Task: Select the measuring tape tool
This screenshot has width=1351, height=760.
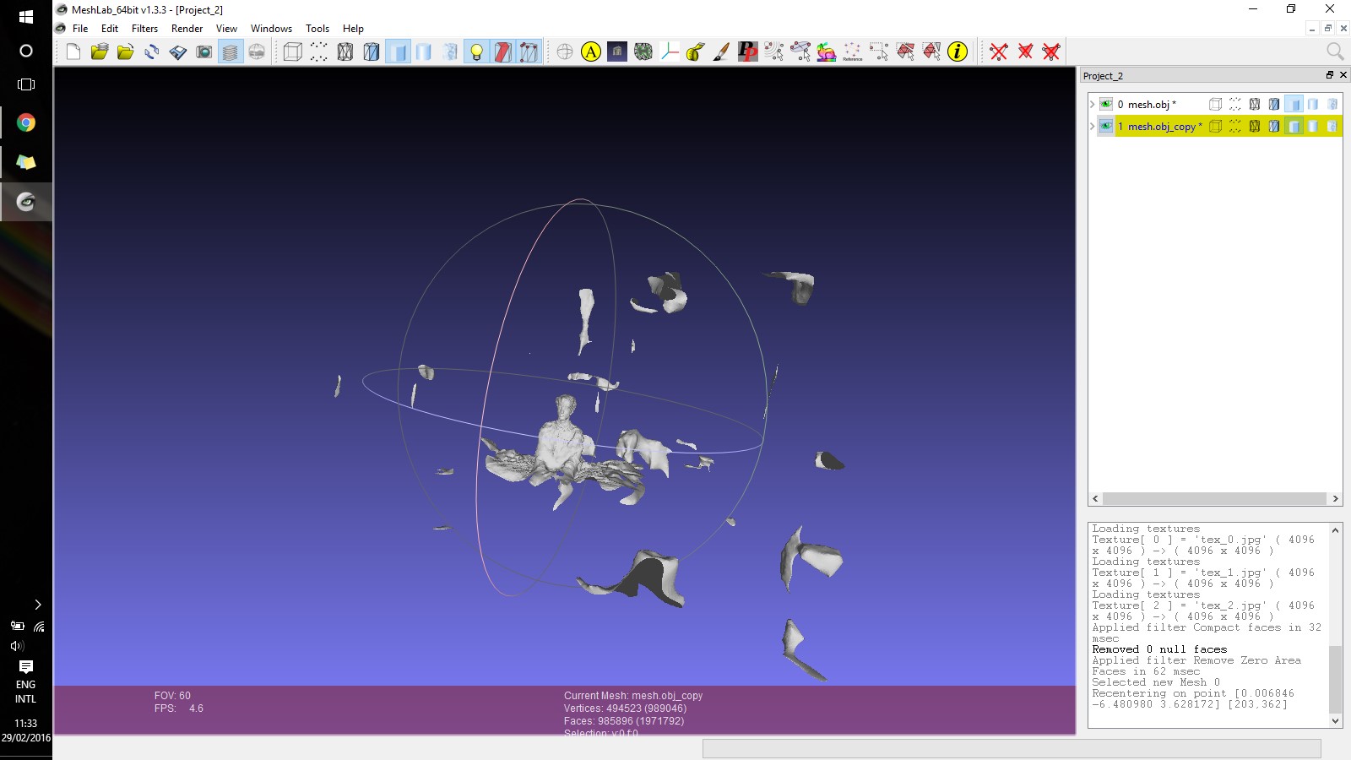Action: click(x=696, y=52)
